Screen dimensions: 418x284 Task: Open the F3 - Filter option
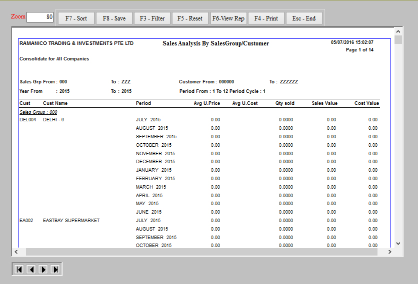[152, 18]
